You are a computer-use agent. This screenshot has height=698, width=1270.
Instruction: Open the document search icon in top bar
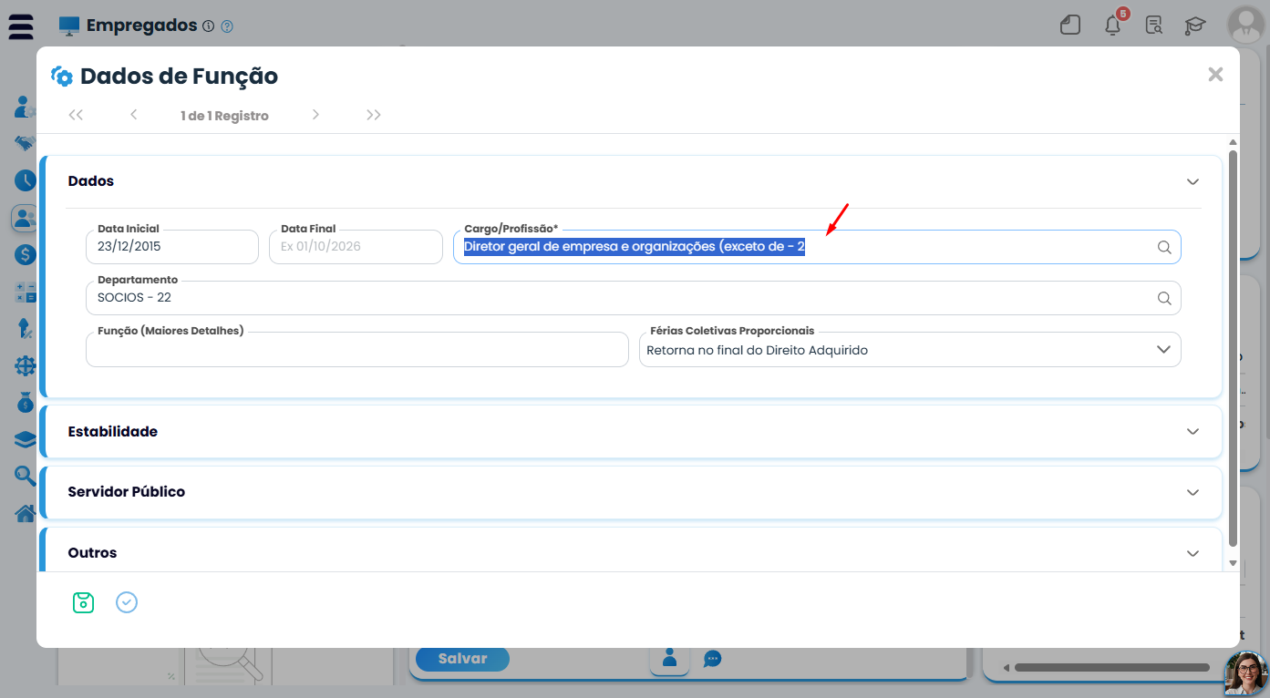(1153, 26)
